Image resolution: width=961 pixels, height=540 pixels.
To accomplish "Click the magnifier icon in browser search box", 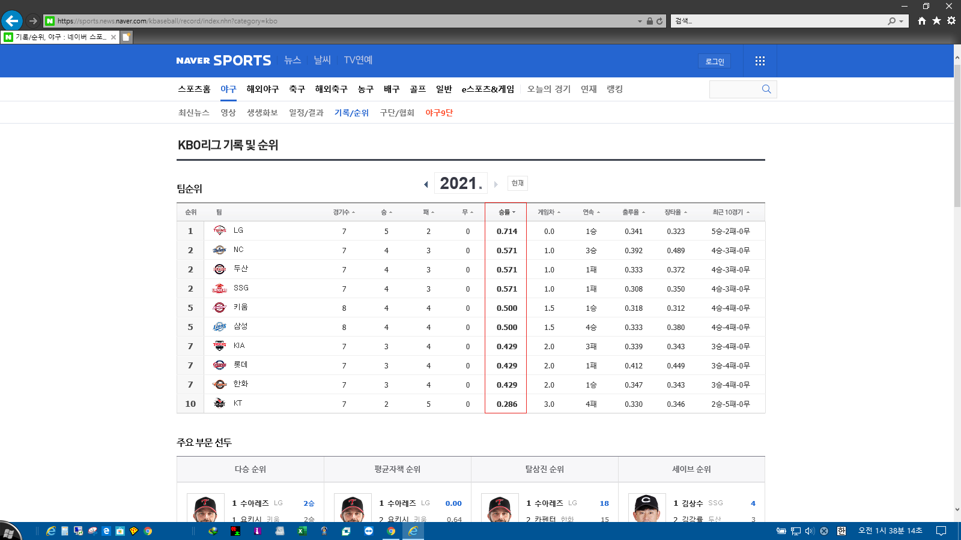I will tap(892, 21).
